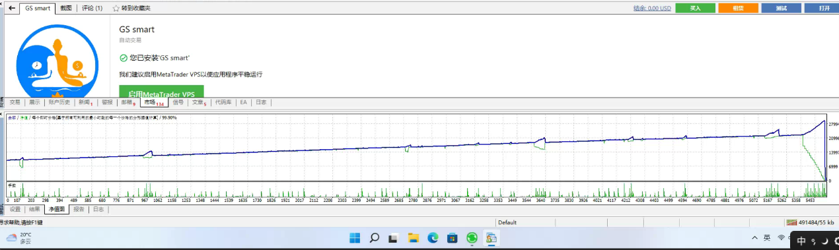
Task: Click the 中 IME mode indicator
Action: pyautogui.click(x=801, y=241)
